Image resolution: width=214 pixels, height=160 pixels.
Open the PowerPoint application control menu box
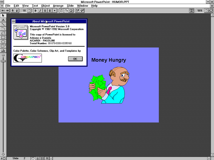(x=2, y=2)
